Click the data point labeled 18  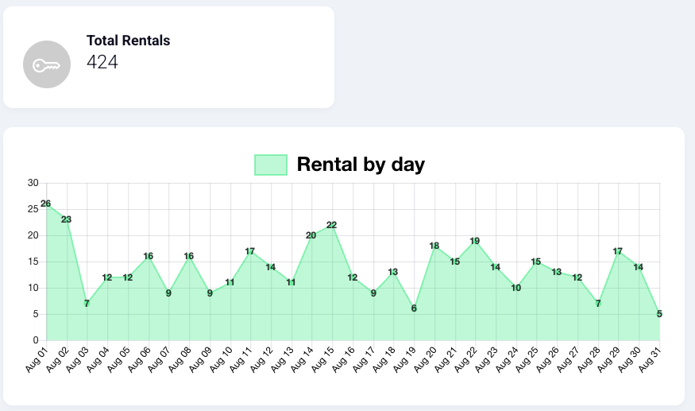pyautogui.click(x=434, y=246)
